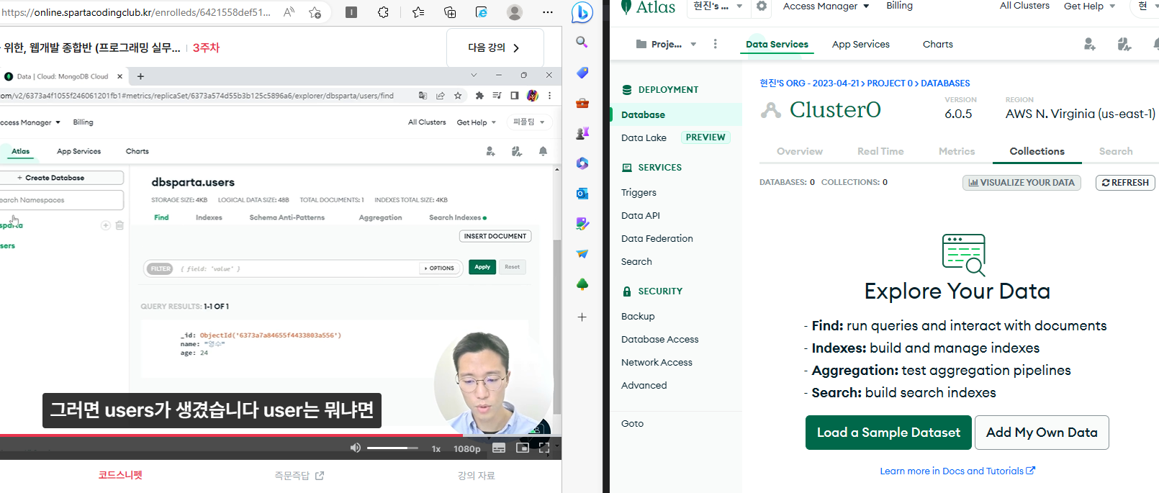Open Learn more in Docs and Tutorials link

(x=957, y=471)
